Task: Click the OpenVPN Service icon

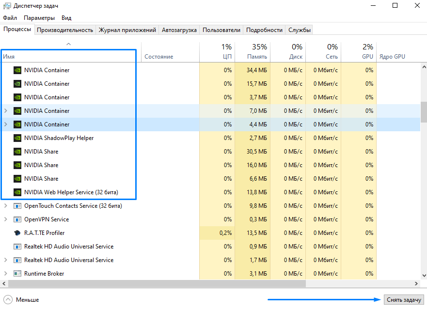Action: click(17, 219)
